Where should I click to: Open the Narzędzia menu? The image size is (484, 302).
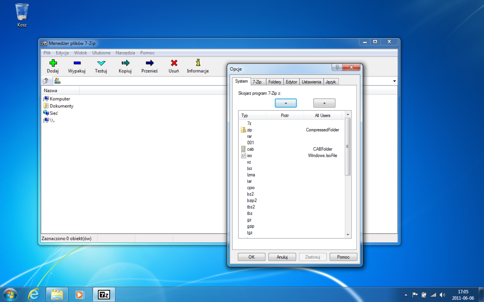pos(125,53)
